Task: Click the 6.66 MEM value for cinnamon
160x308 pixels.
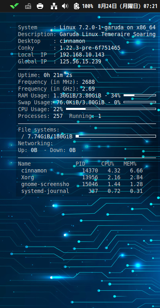Action: tap(136, 171)
